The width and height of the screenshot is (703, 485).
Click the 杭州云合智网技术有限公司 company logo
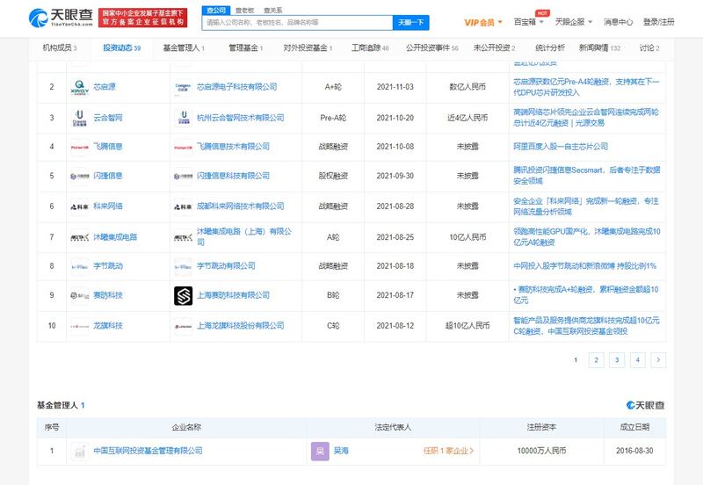(183, 118)
